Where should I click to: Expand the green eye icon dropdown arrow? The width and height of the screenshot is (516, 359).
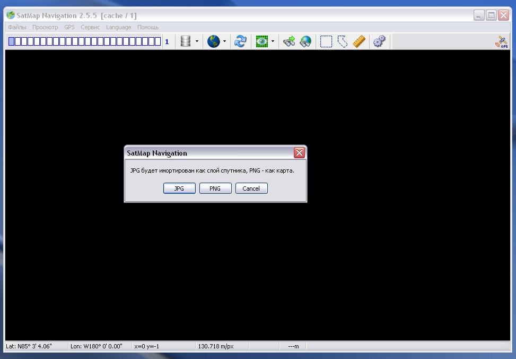(273, 41)
